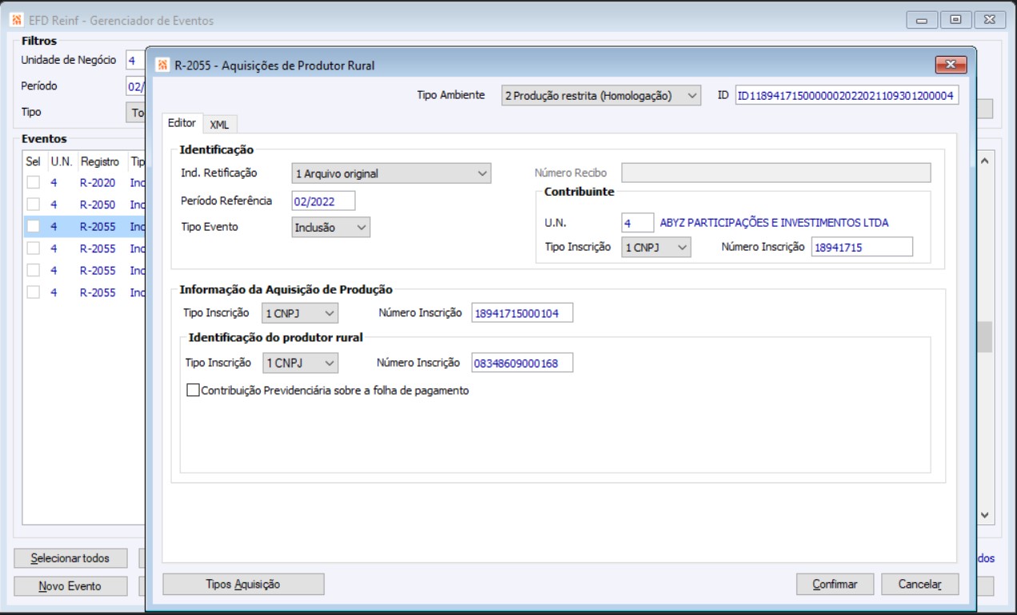
Task: Close the R-2055 dialog
Action: [x=951, y=65]
